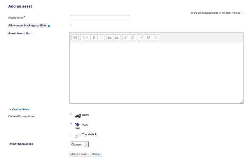The width and height of the screenshot is (252, 162).
Task: Insert media file using film icon
Action: point(148,37)
